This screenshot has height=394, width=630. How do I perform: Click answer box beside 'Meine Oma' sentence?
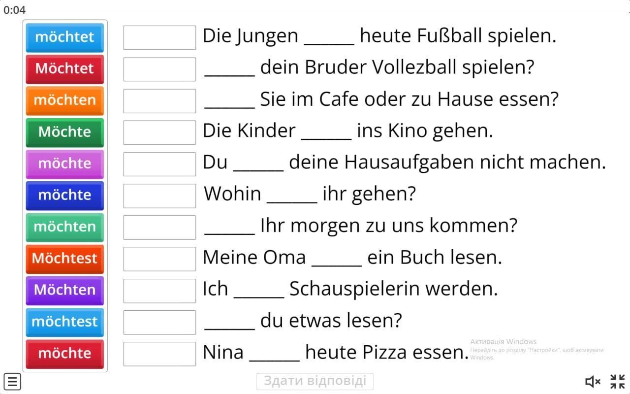159,259
